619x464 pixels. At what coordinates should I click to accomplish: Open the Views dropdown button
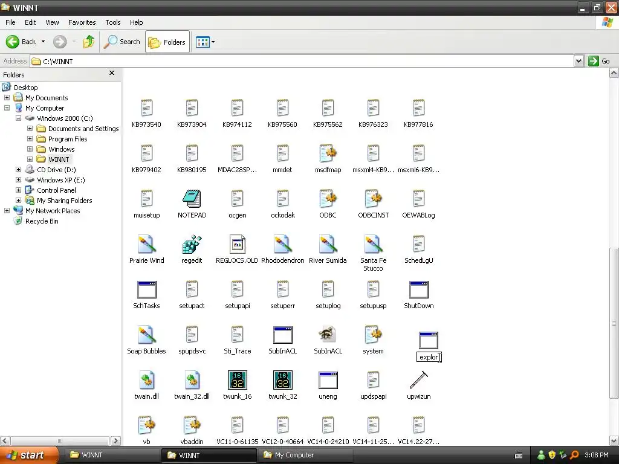[x=206, y=42]
